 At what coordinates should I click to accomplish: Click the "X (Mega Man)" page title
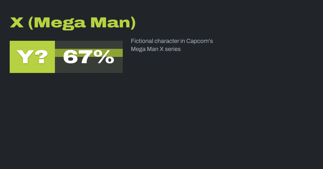73,23
